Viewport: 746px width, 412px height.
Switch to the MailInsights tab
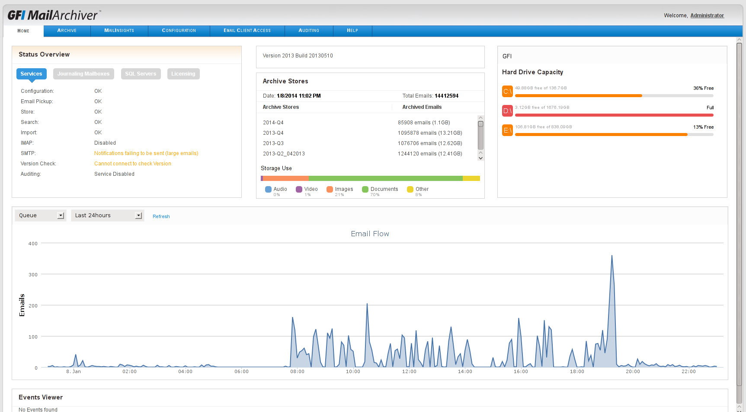tap(119, 31)
